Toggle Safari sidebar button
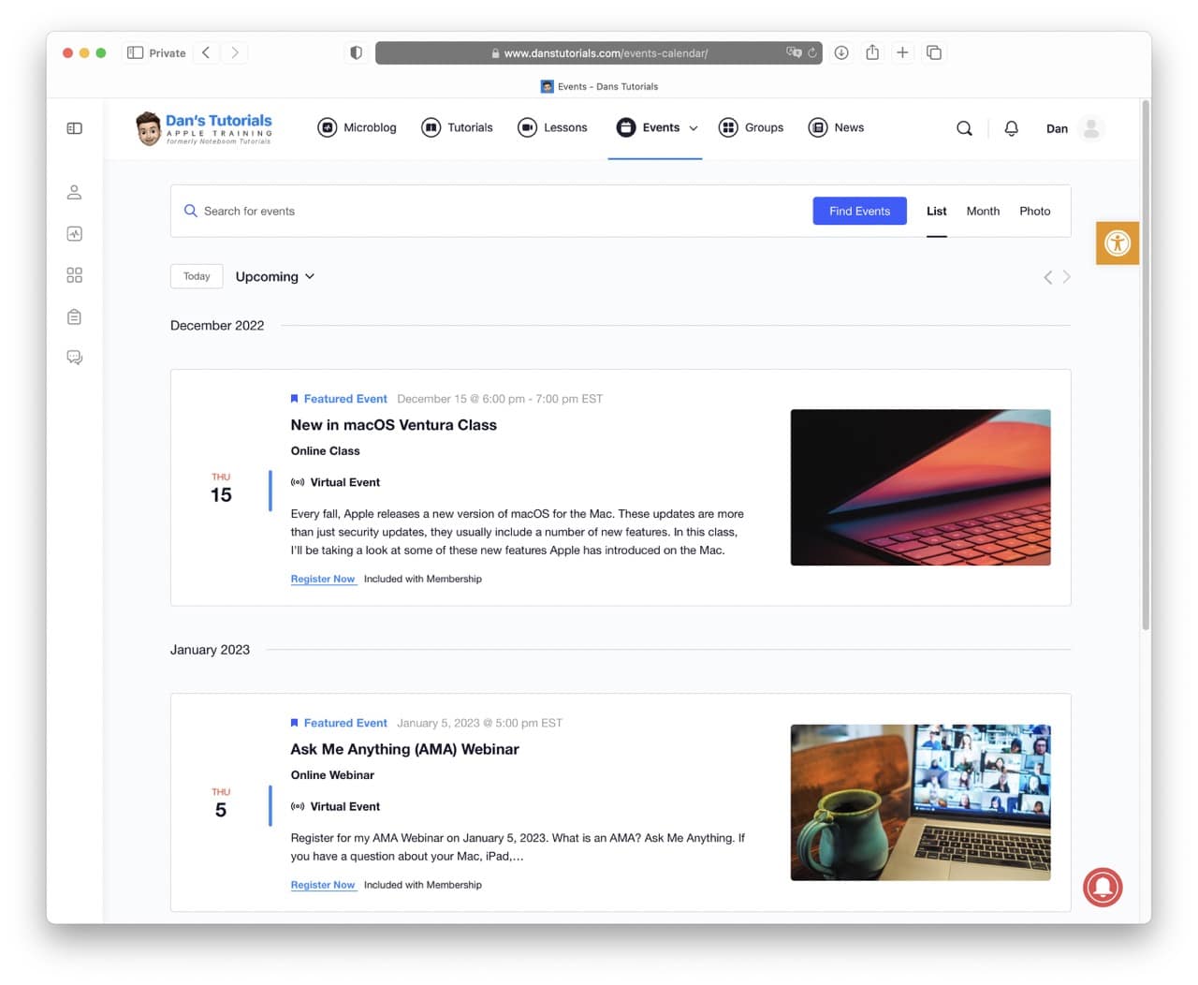 coord(135,52)
